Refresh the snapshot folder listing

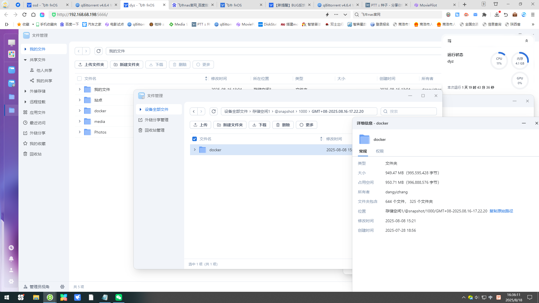coord(214,111)
